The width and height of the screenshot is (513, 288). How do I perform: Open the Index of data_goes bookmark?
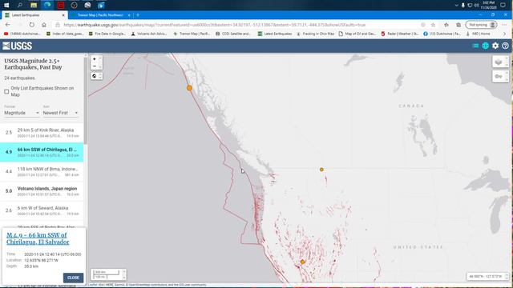point(65,34)
